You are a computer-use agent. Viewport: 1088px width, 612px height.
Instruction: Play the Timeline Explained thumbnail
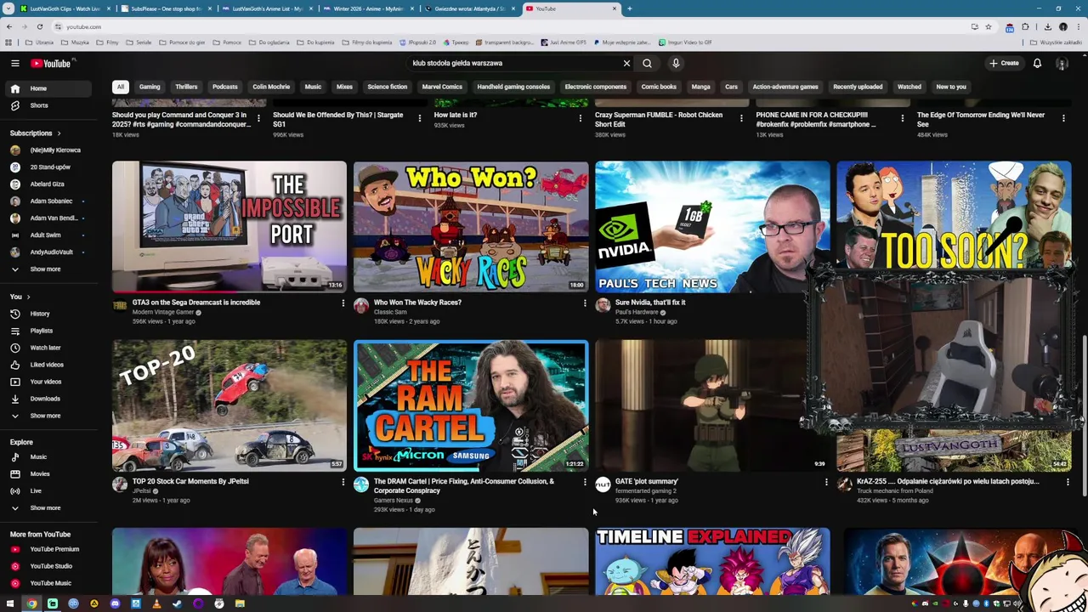712,561
